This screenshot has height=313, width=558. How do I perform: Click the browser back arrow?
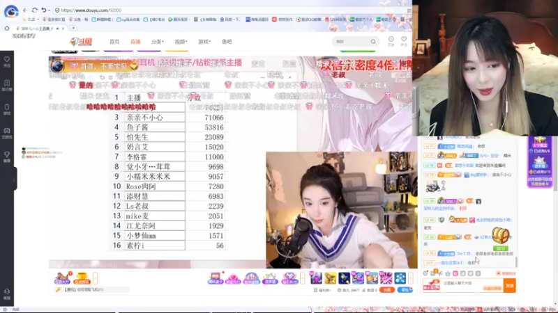click(25, 10)
